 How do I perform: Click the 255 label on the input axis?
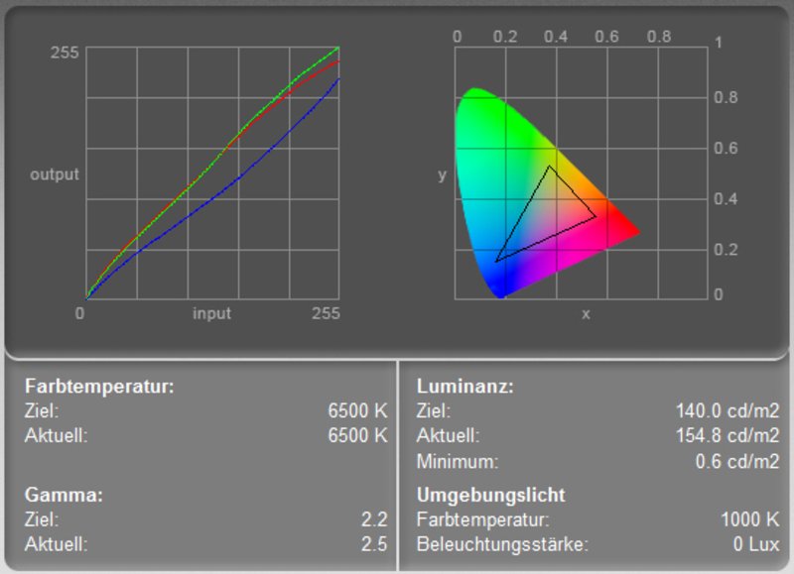(326, 313)
